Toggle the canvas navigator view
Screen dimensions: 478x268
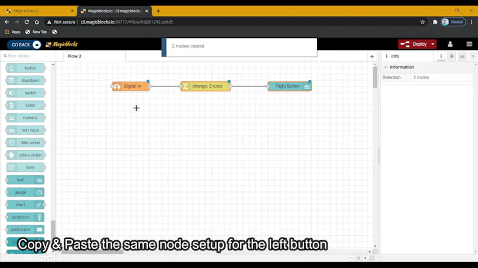(x=372, y=258)
